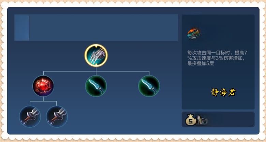Select the gold-ringed claw item at tree top
The width and height of the screenshot is (266, 142).
point(96,56)
